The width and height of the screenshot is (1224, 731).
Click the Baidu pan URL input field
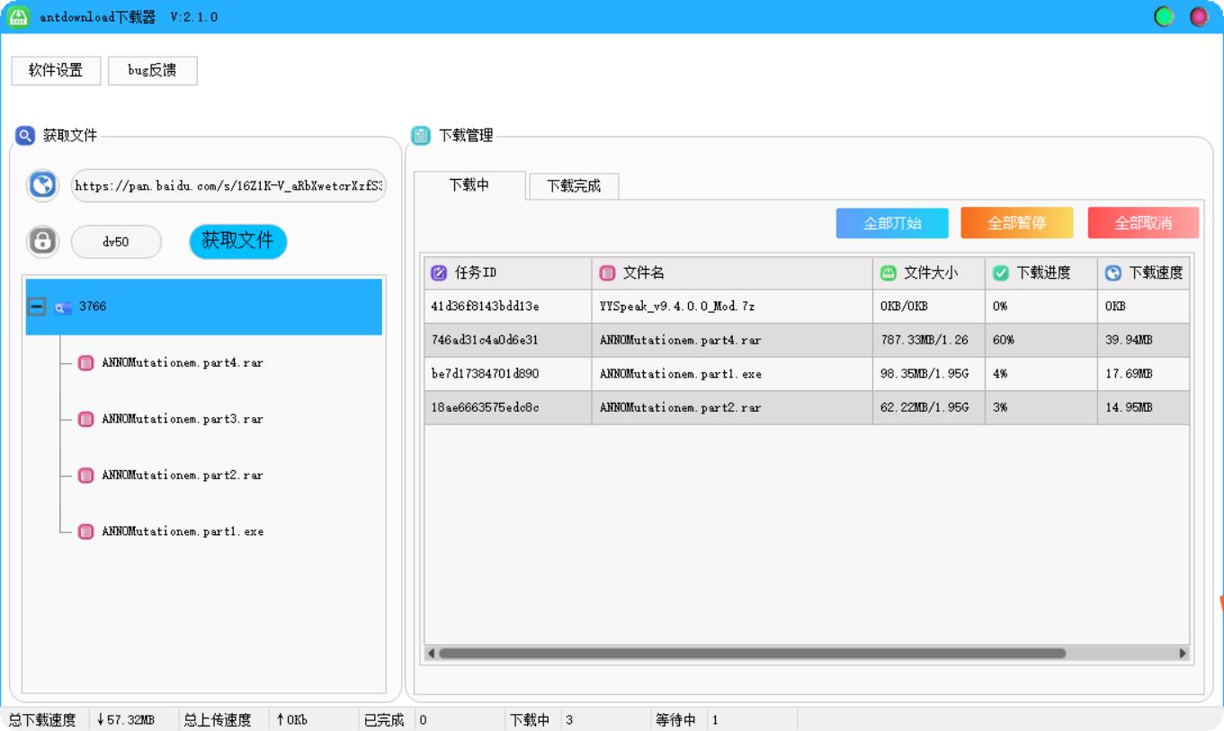coord(228,185)
